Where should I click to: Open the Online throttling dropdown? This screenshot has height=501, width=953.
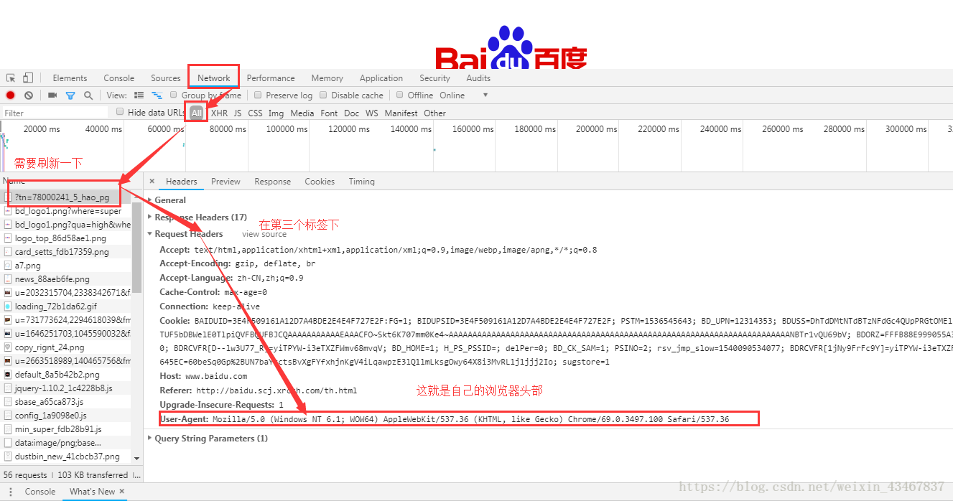pos(464,95)
